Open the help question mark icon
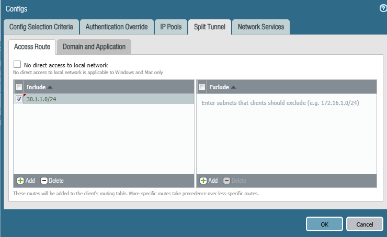The height and width of the screenshot is (237, 387). pos(383,8)
